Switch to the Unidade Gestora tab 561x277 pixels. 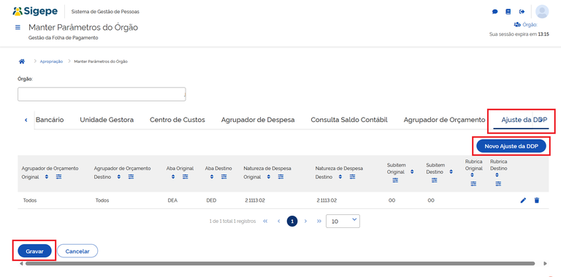[107, 120]
